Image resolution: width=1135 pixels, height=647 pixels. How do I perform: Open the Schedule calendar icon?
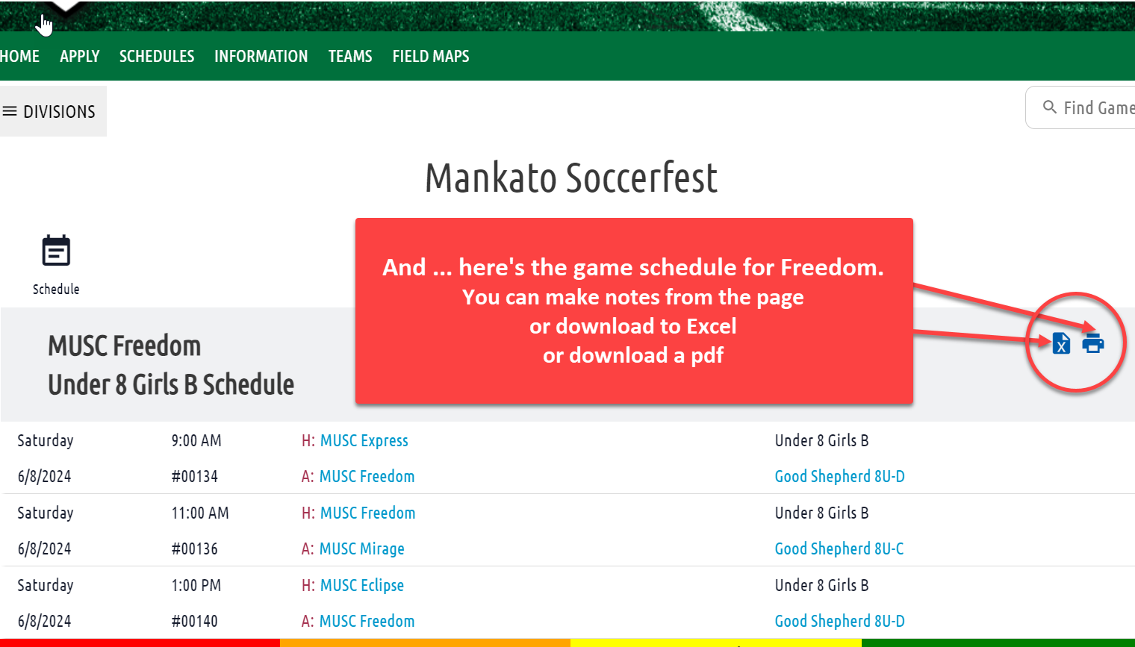56,251
